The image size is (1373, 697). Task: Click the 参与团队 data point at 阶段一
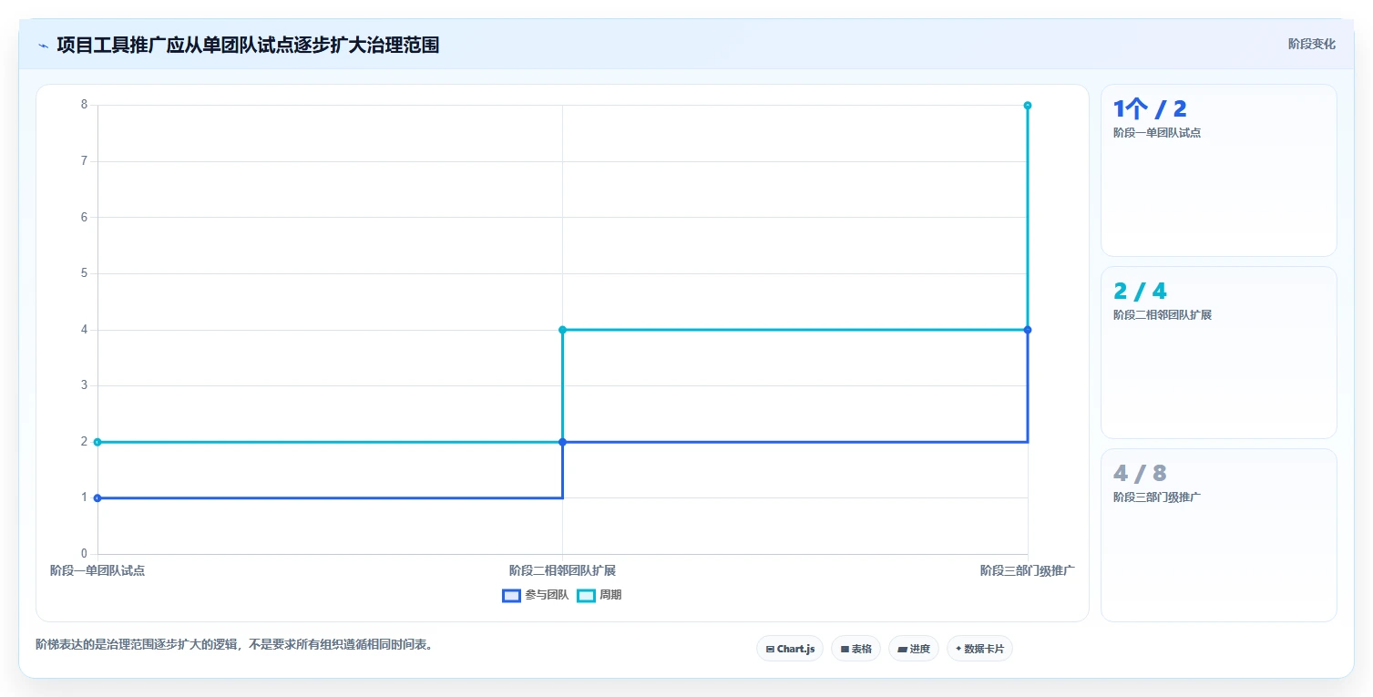click(x=97, y=498)
